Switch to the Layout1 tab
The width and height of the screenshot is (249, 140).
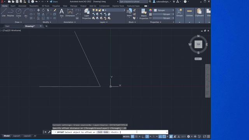click(x=17, y=136)
